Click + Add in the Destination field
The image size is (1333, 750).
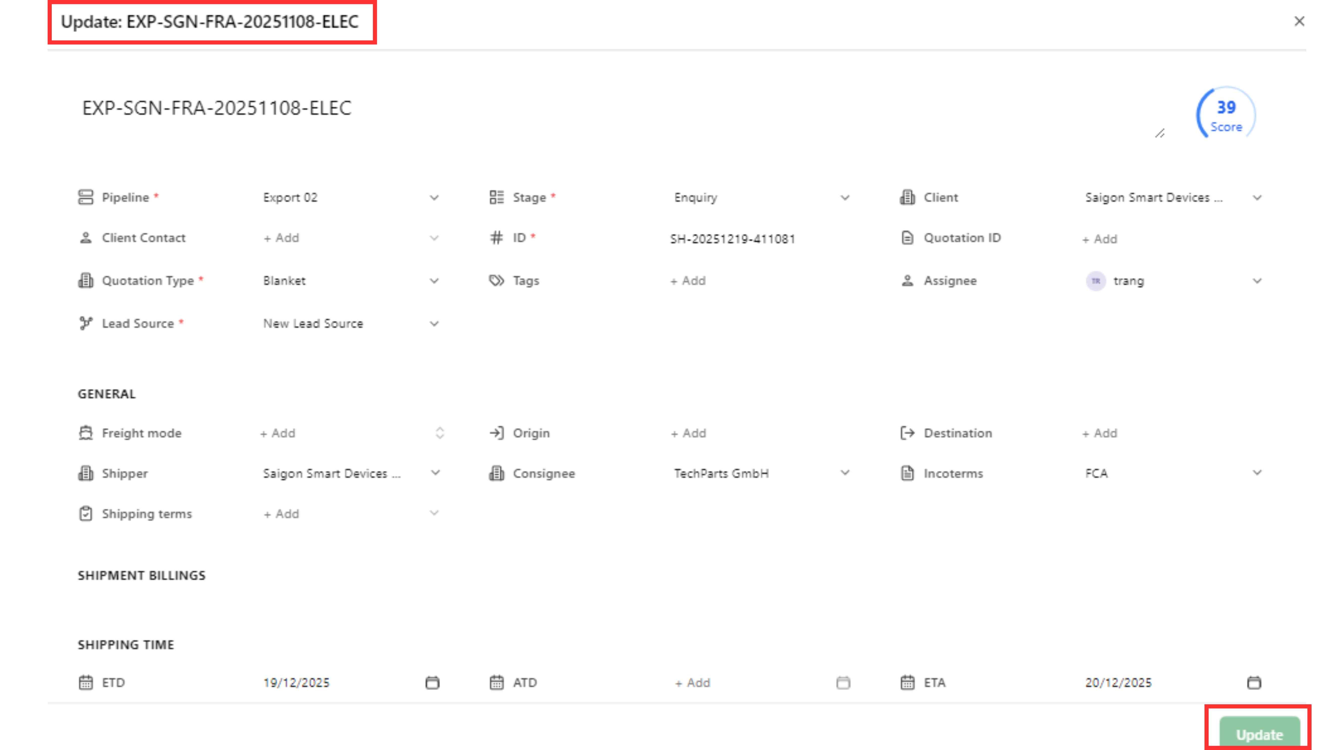point(1100,433)
